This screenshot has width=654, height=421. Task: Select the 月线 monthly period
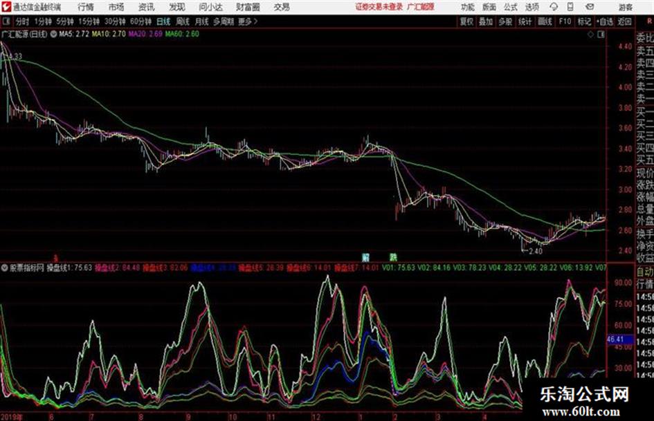[202, 21]
